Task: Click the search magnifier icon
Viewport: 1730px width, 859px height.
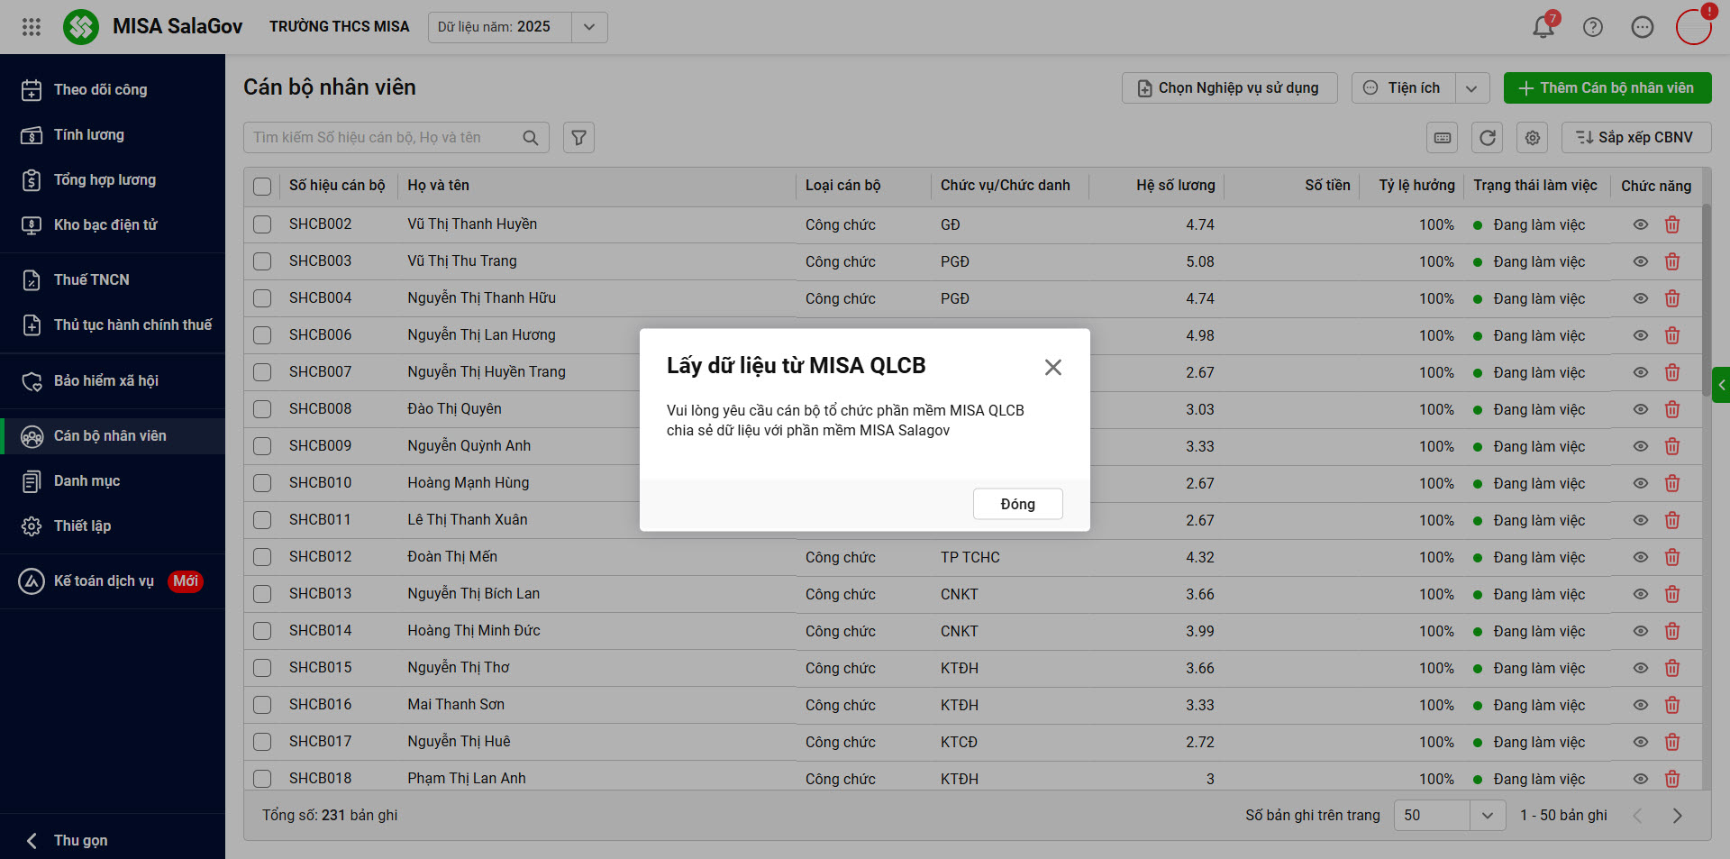Action: 531,138
